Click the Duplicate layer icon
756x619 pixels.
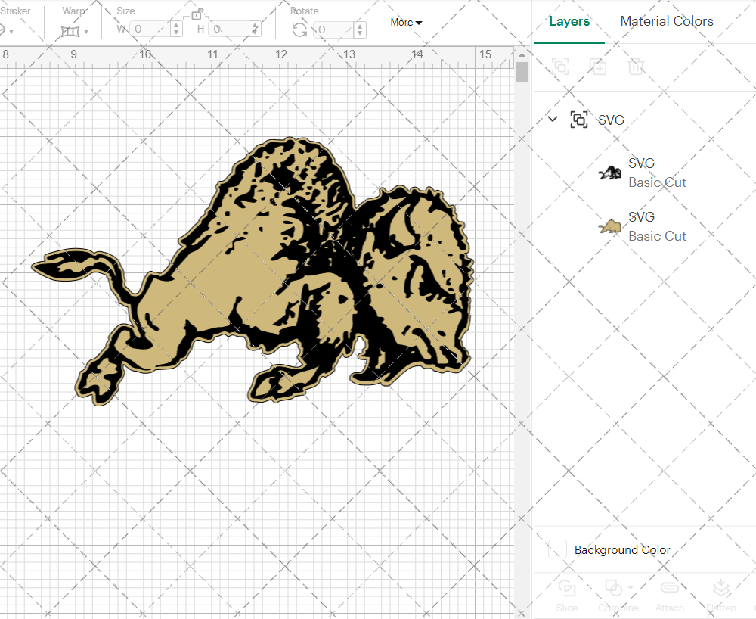[598, 66]
